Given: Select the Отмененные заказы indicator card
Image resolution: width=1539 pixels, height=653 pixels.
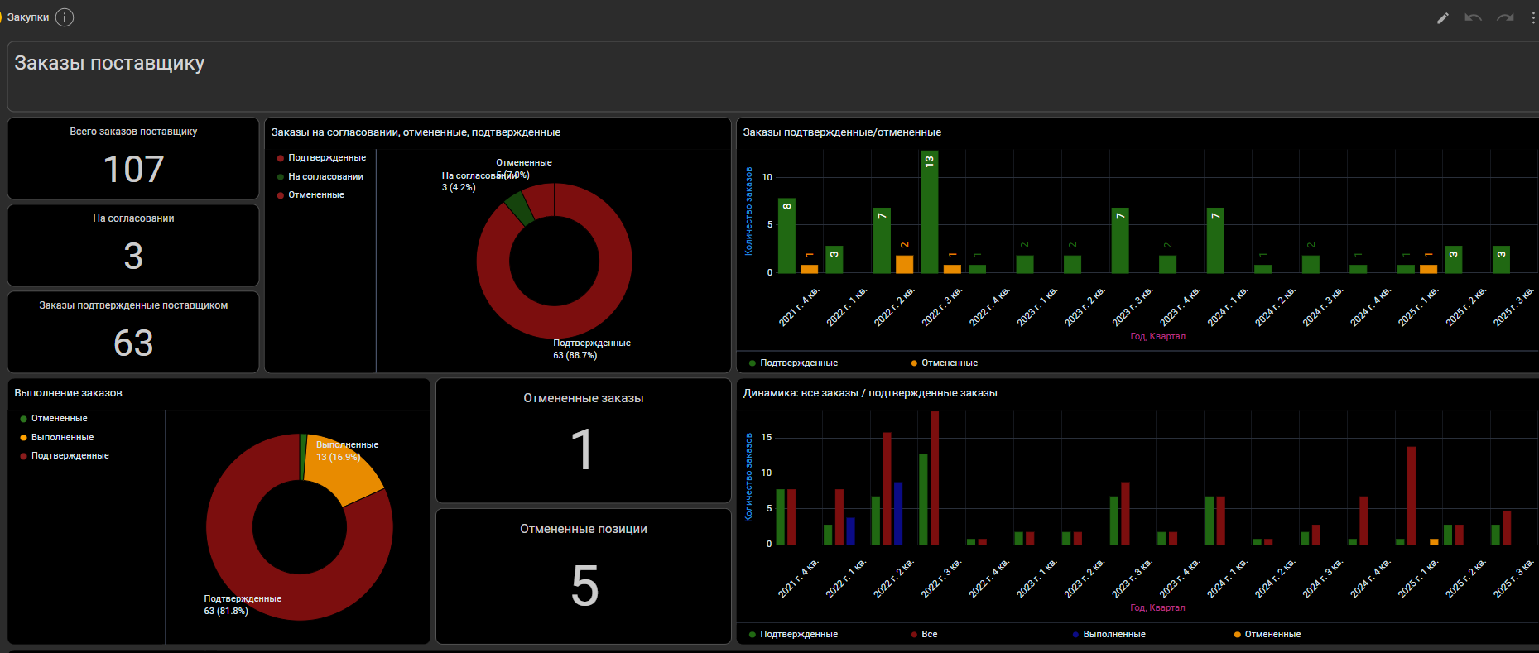Looking at the screenshot, I should 583,440.
